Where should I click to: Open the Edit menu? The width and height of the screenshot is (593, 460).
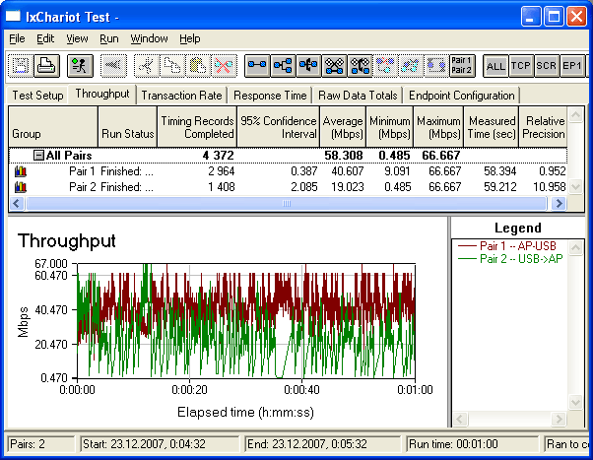tap(45, 38)
